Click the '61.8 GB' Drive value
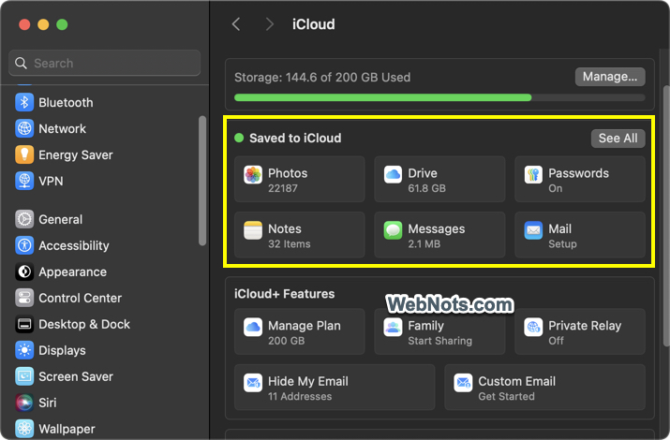The image size is (670, 440). point(426,188)
